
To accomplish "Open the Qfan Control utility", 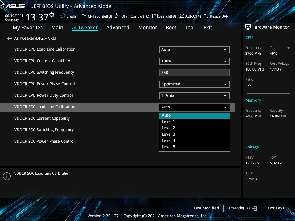I will (132, 16).
